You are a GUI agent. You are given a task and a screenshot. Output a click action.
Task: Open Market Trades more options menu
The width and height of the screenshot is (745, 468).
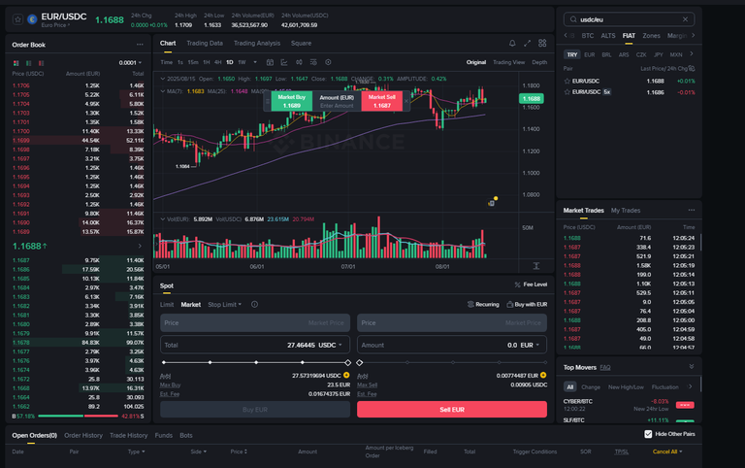(x=692, y=211)
